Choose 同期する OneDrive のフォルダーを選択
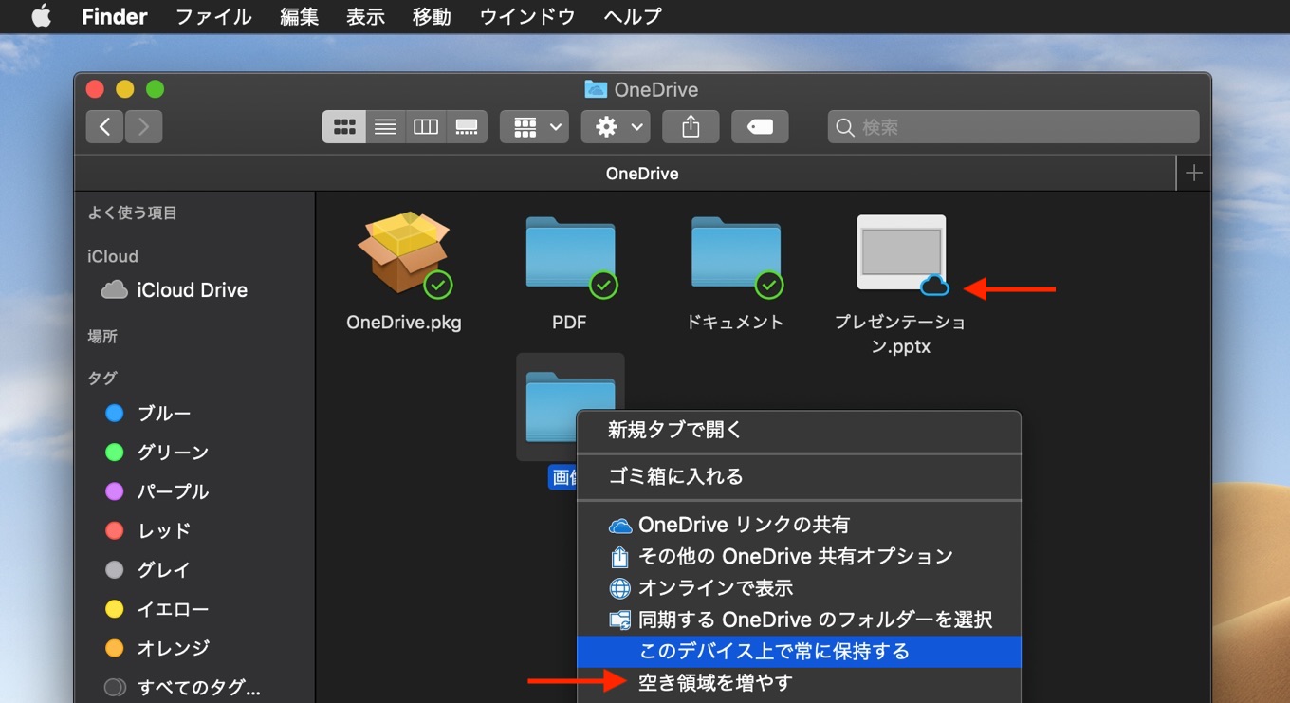The width and height of the screenshot is (1290, 703). 799,620
